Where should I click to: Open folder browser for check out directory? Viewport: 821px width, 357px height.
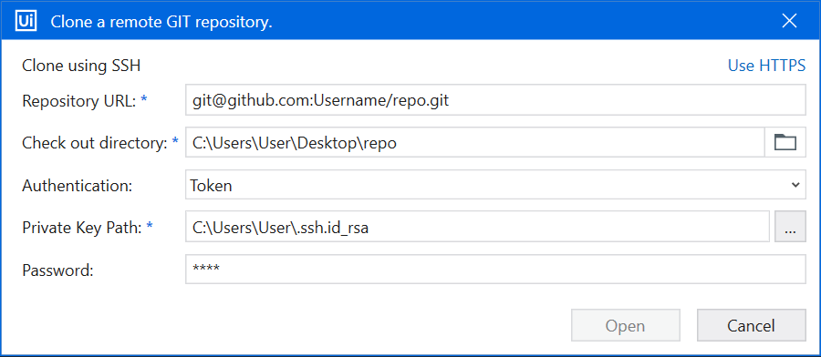(785, 142)
